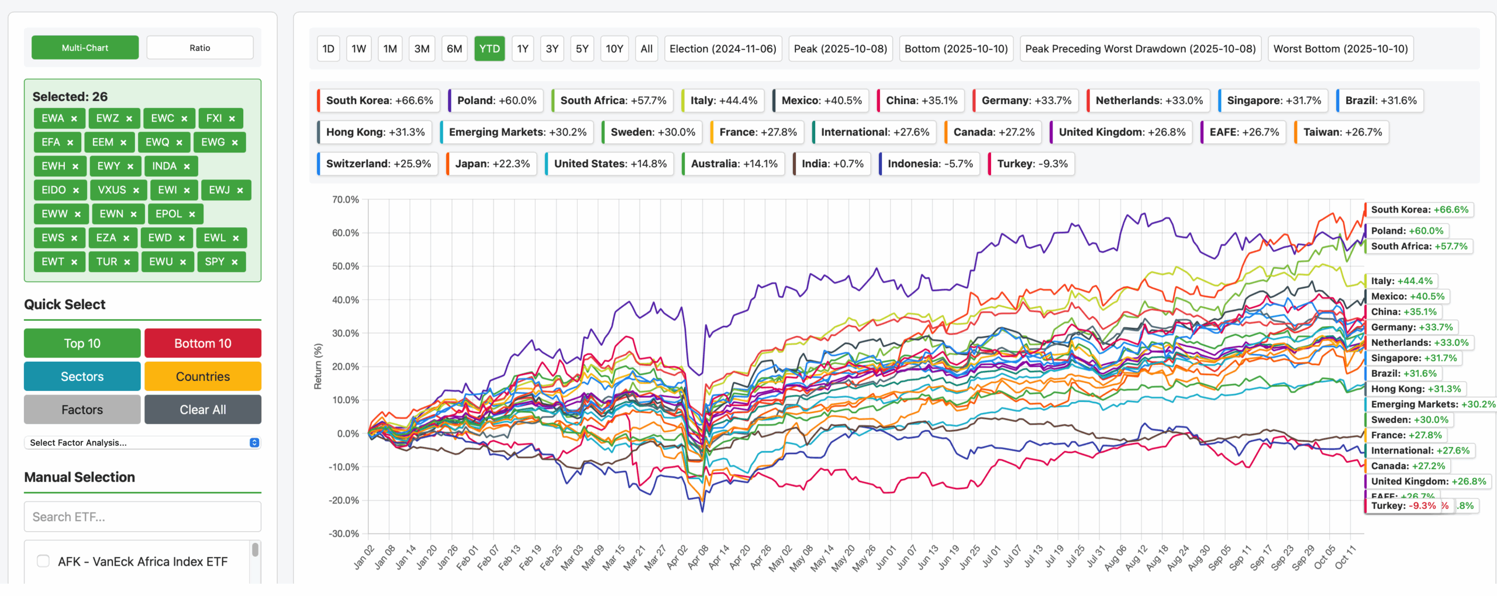Screen dimensions: 1497x596
Task: Open the Select Factor Analysis dropdown
Action: (x=143, y=443)
